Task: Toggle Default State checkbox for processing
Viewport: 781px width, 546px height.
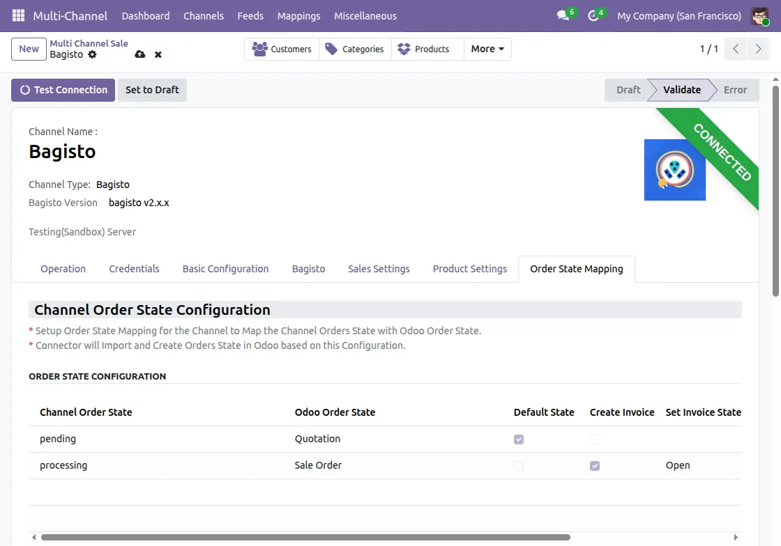Action: click(519, 466)
